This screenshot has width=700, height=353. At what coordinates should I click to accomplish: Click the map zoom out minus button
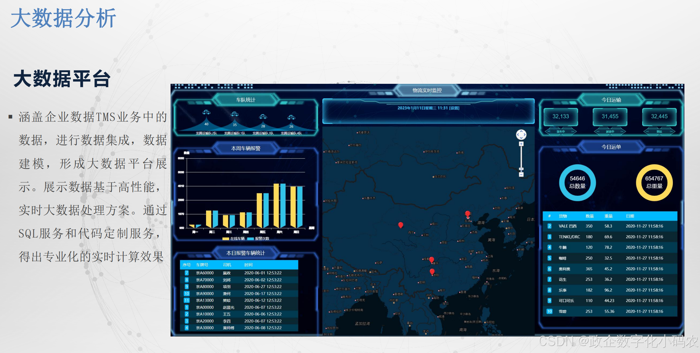[x=521, y=174]
